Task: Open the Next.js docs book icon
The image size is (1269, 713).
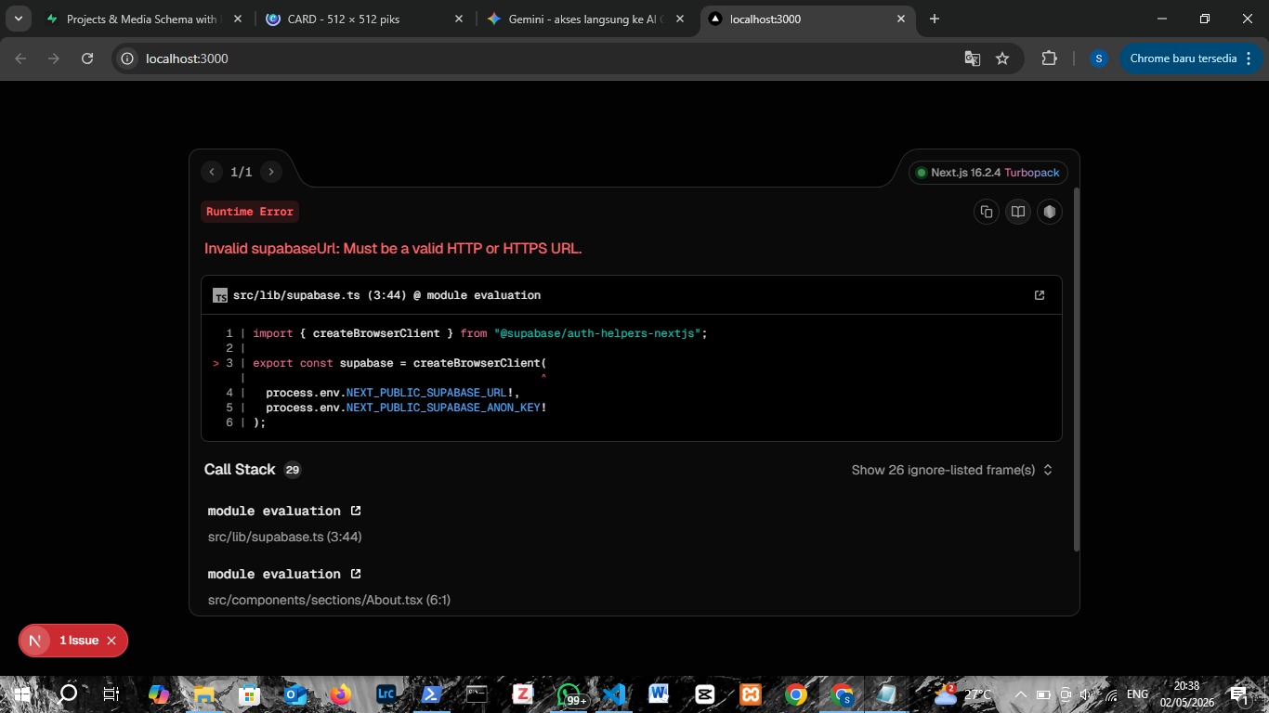Action: (1018, 212)
